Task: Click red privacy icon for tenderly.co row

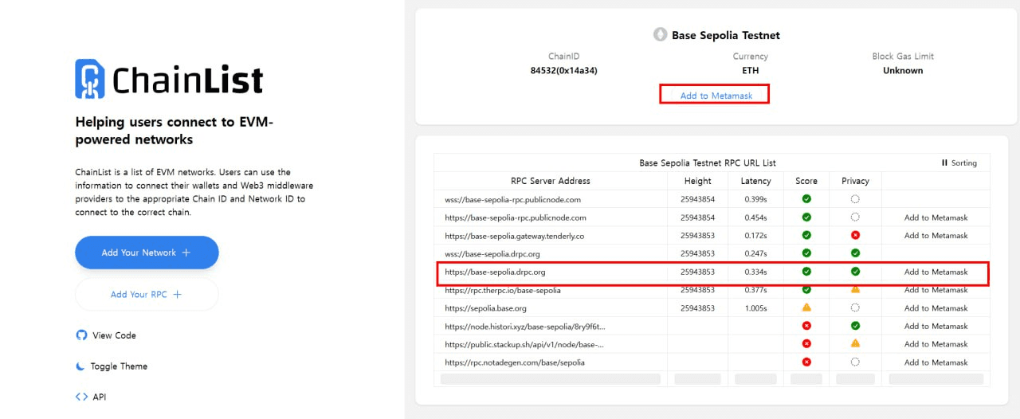Action: pos(855,236)
